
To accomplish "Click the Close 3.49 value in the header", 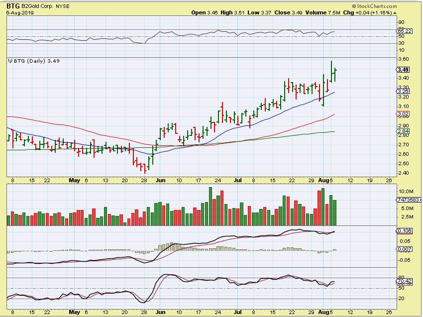I will (288, 12).
